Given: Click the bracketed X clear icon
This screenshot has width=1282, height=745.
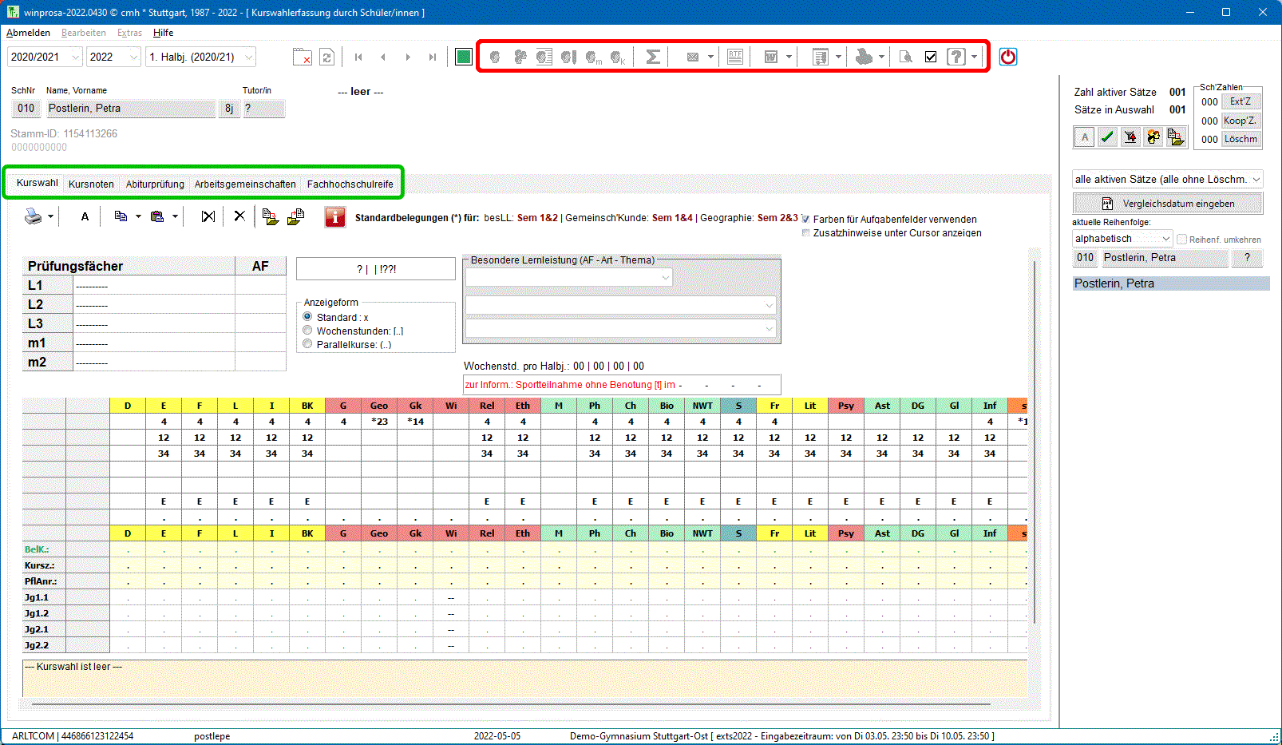Looking at the screenshot, I should [208, 216].
